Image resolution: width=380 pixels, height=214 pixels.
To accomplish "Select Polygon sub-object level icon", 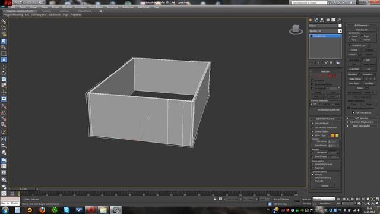I will click(330, 76).
